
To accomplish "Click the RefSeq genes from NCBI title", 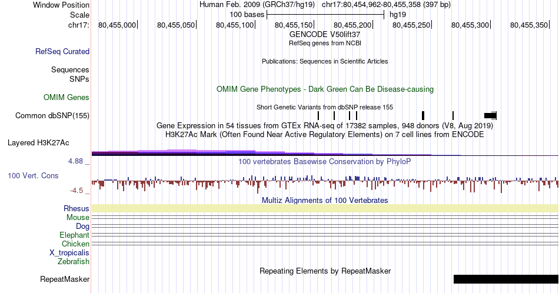I will [x=325, y=43].
